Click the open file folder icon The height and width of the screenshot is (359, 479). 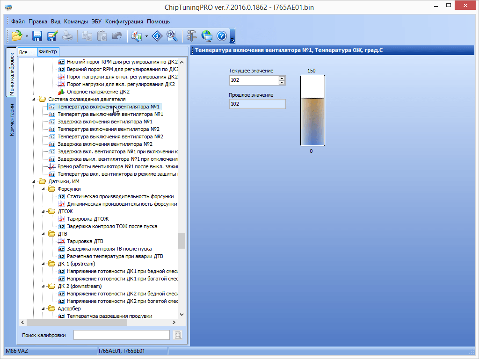[17, 36]
